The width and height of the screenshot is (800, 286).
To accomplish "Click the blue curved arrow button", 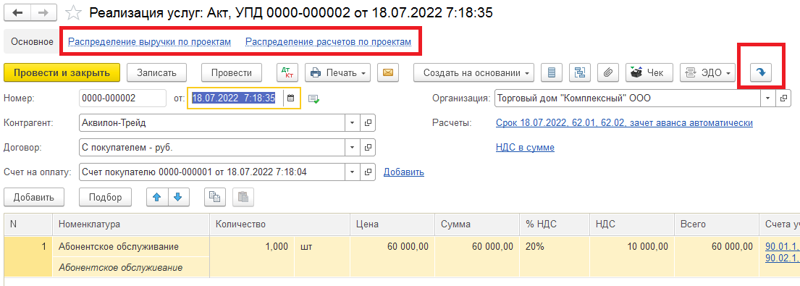I will [761, 72].
